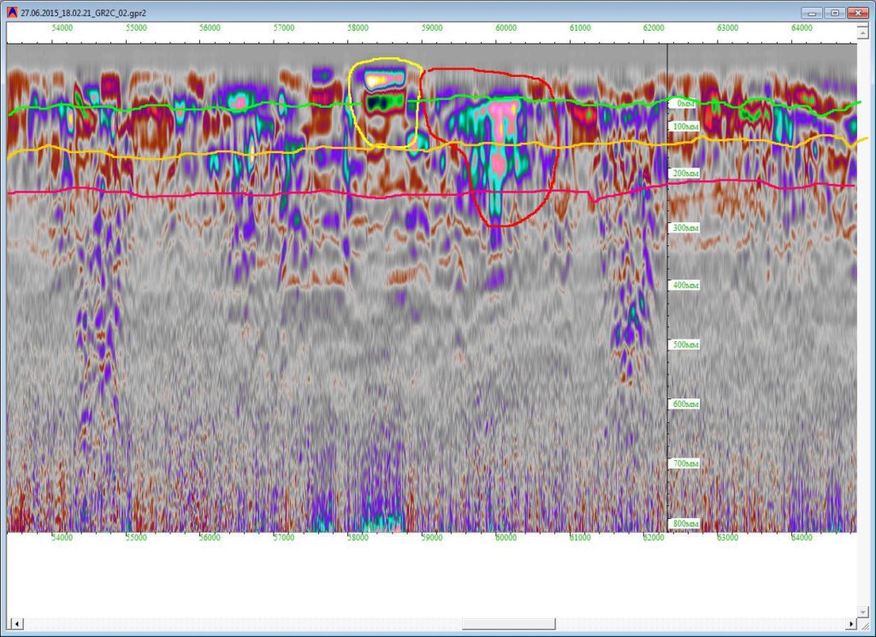Click 56000 on the lower distance ruler
876x637 pixels.
pos(210,538)
